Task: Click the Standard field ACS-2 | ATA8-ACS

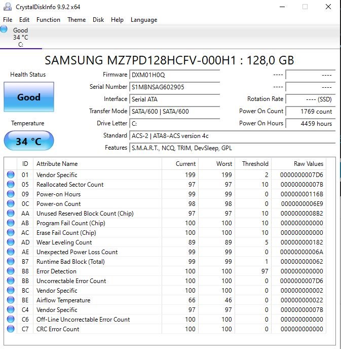Action: point(232,136)
